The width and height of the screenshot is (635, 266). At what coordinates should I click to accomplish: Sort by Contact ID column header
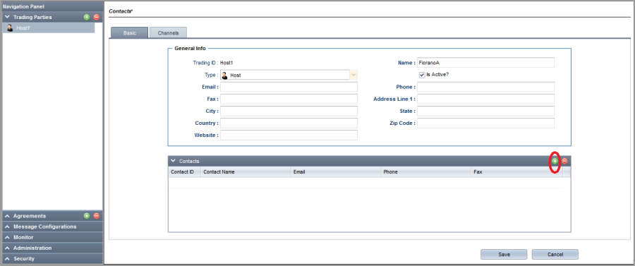pos(185,172)
